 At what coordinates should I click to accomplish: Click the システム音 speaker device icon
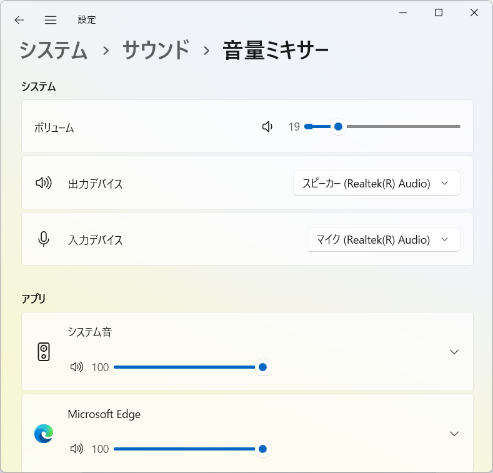coord(44,352)
